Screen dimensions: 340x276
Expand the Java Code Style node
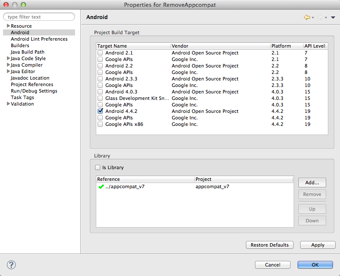[x=8, y=58]
